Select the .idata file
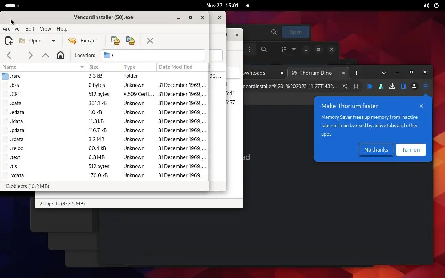This screenshot has width=445, height=278. [x=104, y=121]
